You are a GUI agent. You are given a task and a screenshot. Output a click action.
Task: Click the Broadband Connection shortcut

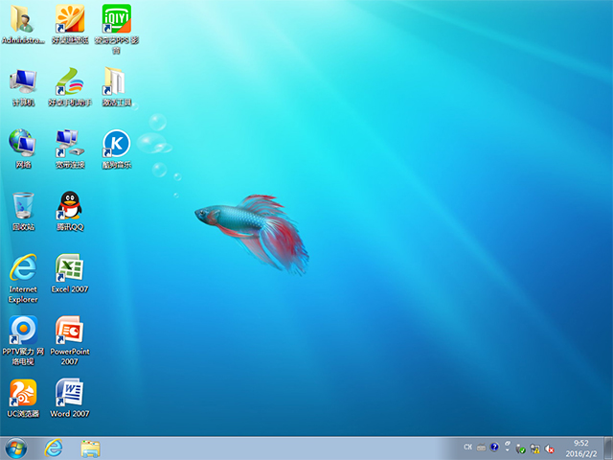pos(70,144)
